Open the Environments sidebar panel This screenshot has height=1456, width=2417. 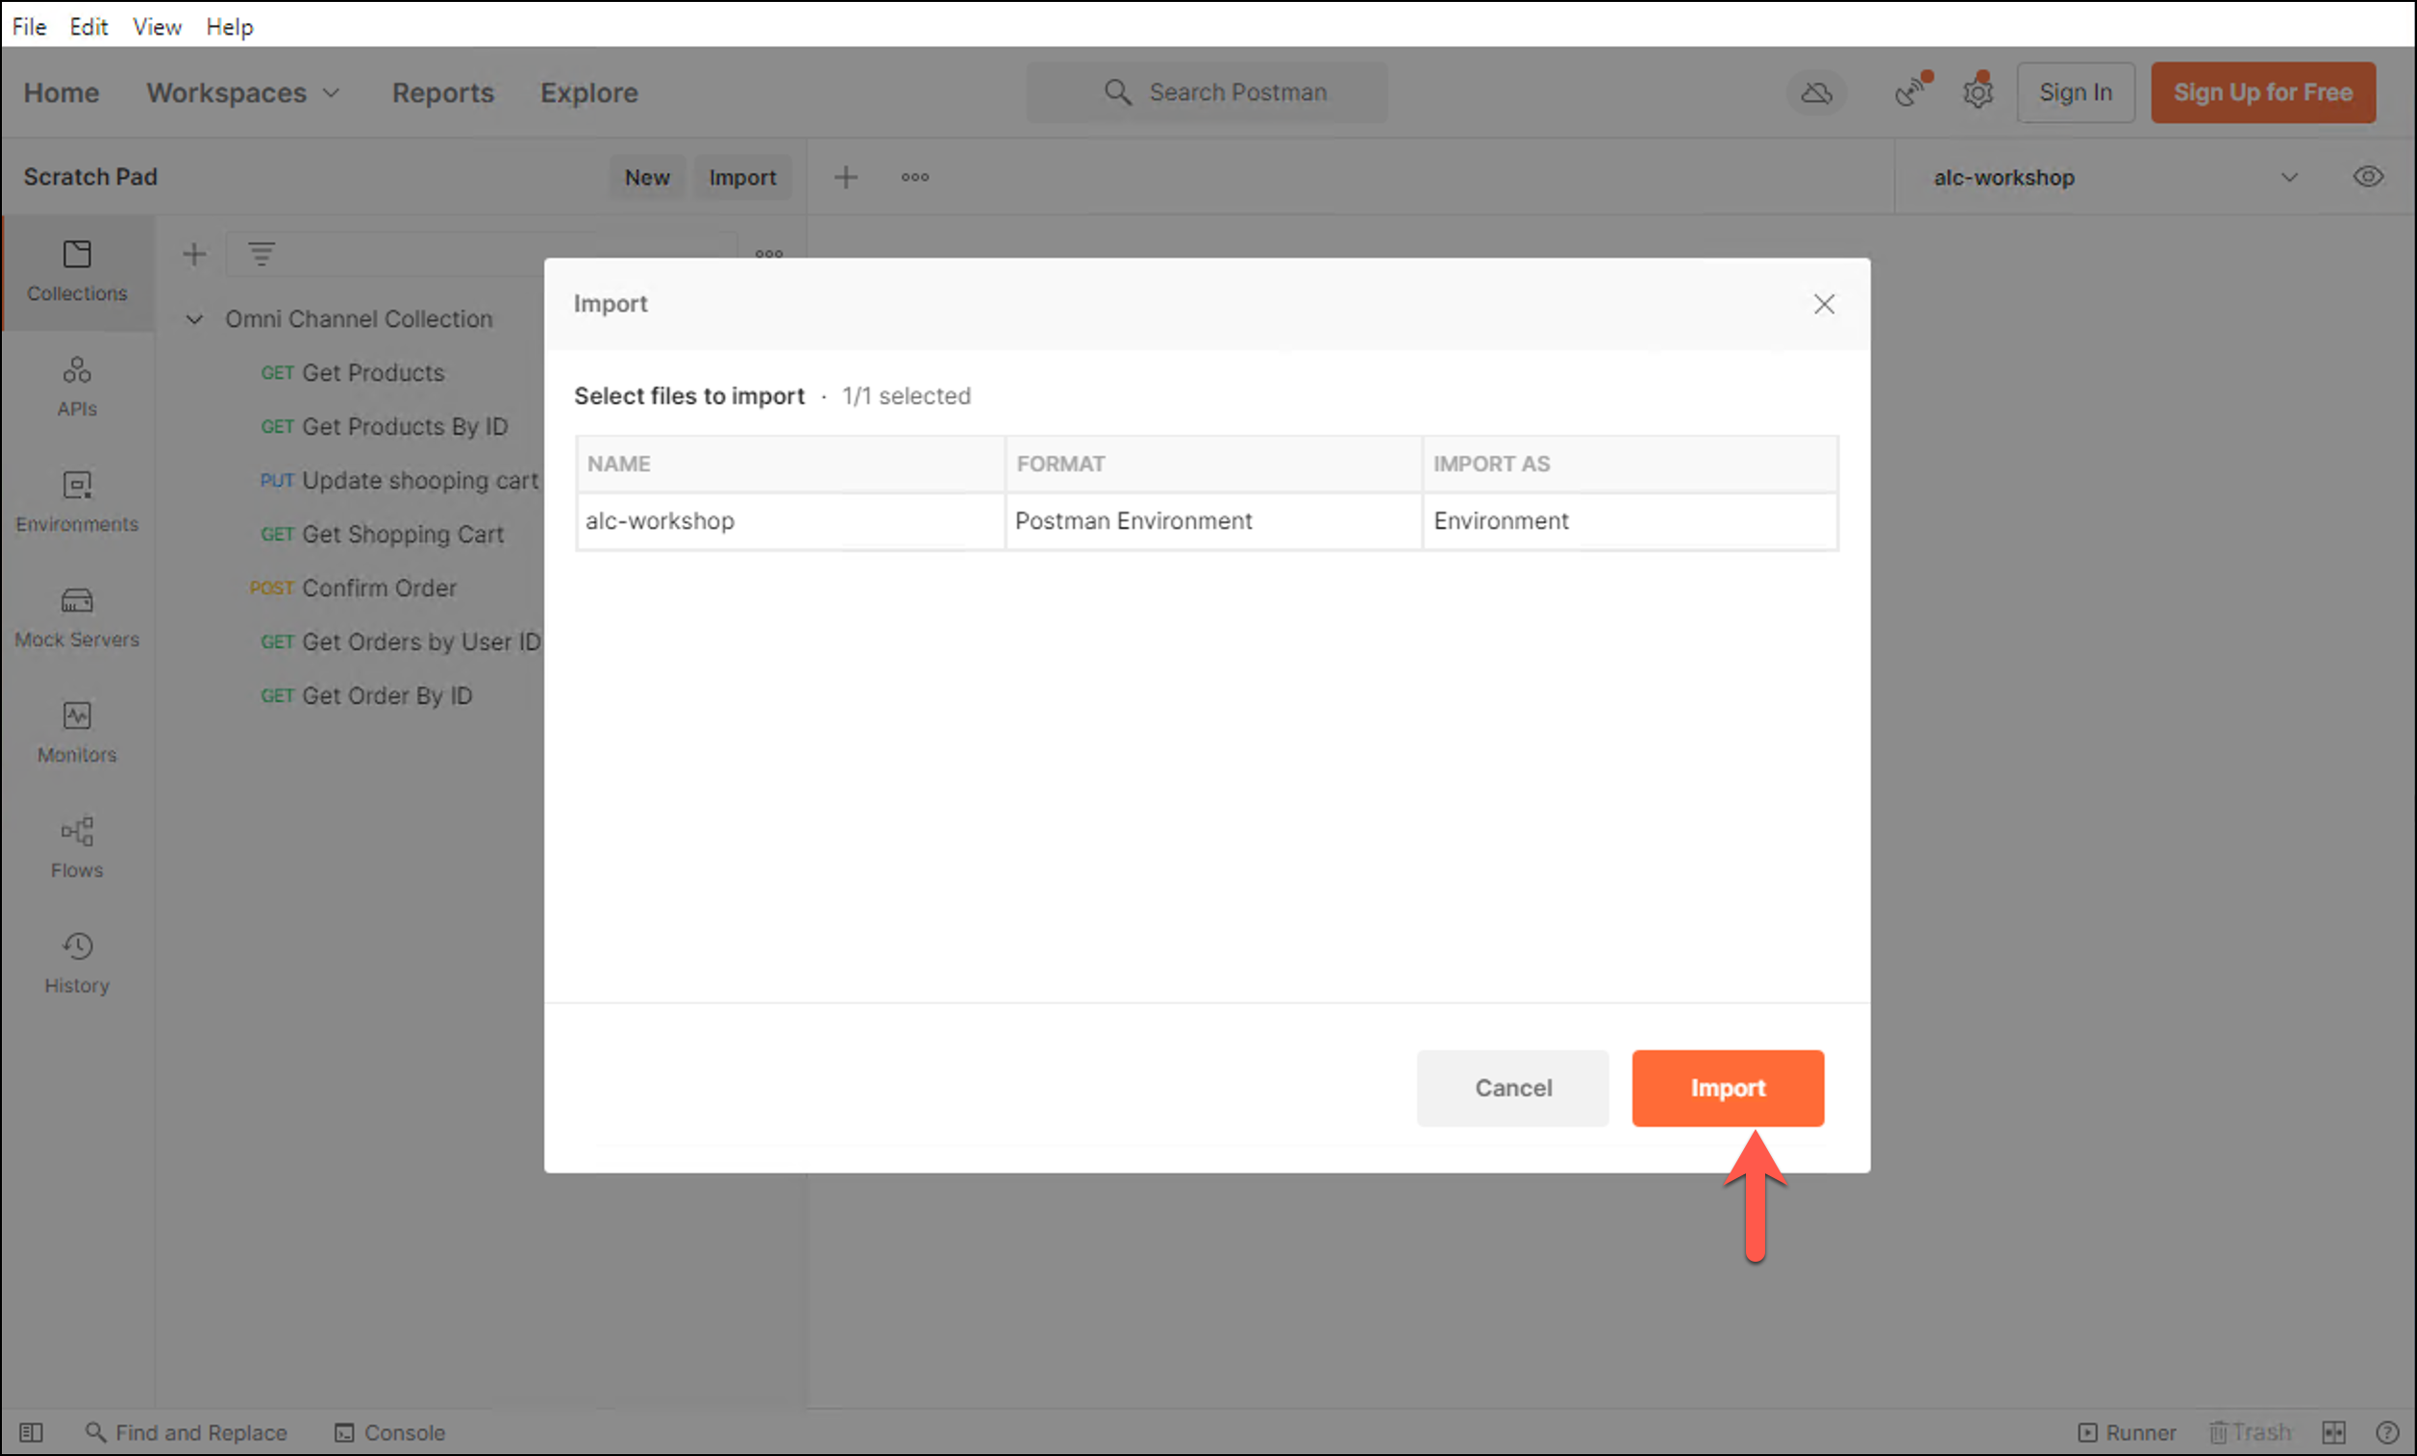point(77,501)
